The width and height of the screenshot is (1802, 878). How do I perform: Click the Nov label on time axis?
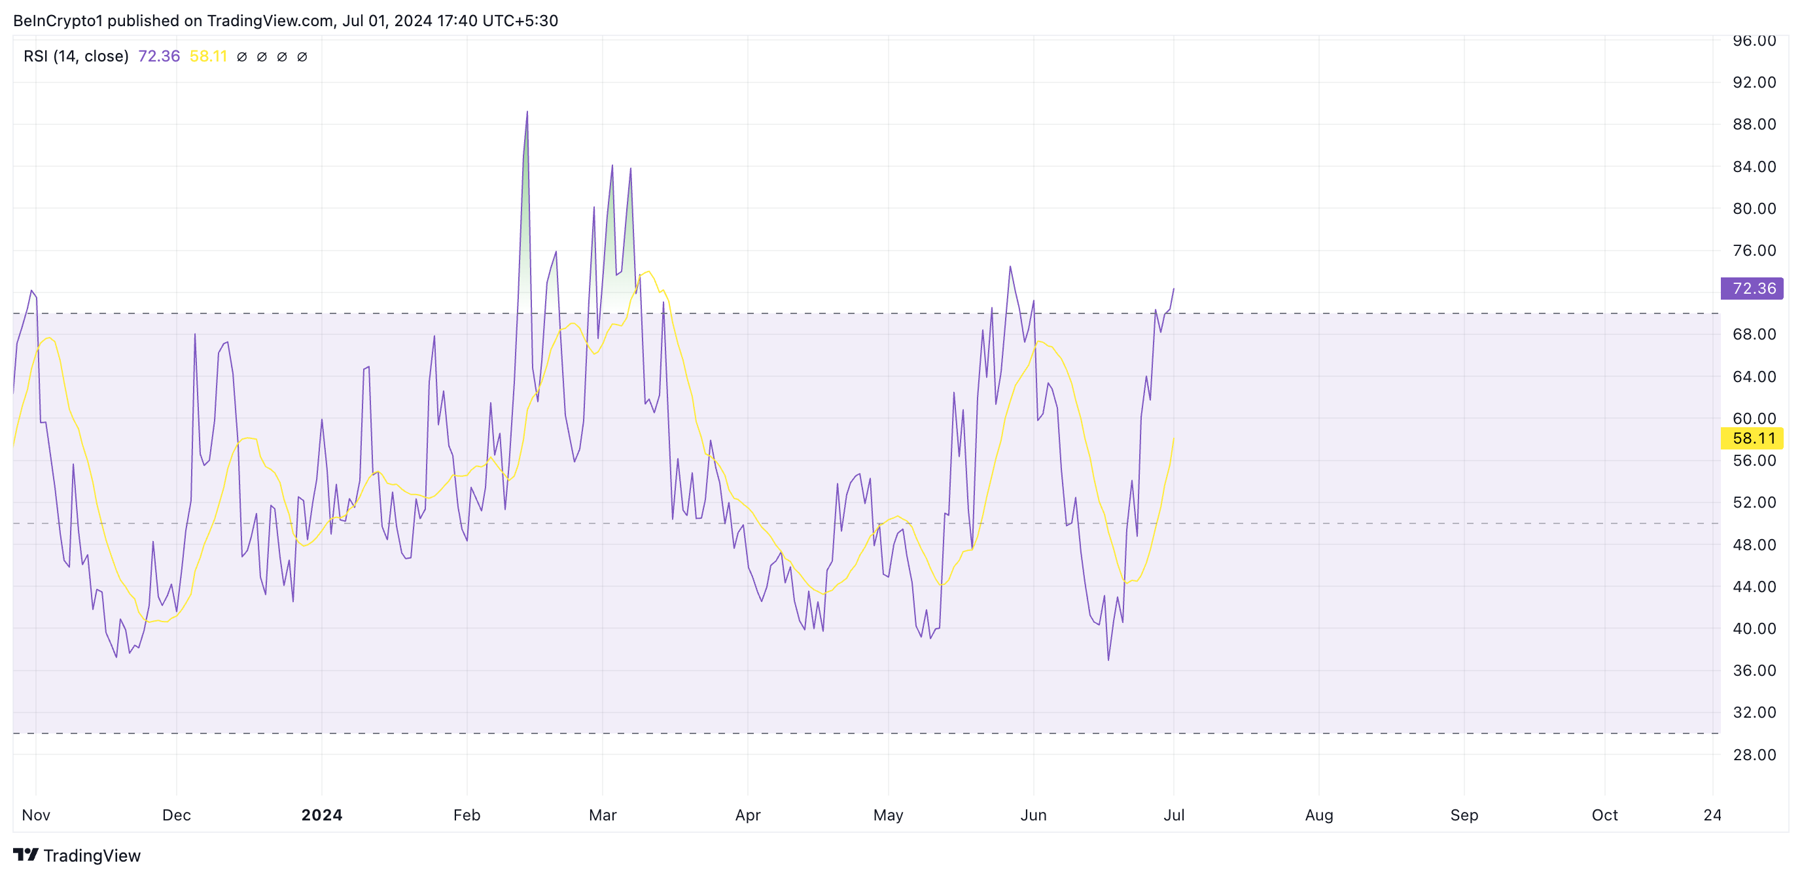point(36,815)
